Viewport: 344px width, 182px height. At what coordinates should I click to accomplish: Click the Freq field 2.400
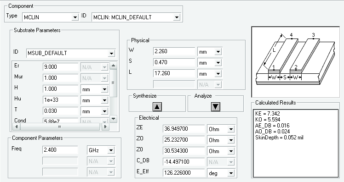click(60, 150)
